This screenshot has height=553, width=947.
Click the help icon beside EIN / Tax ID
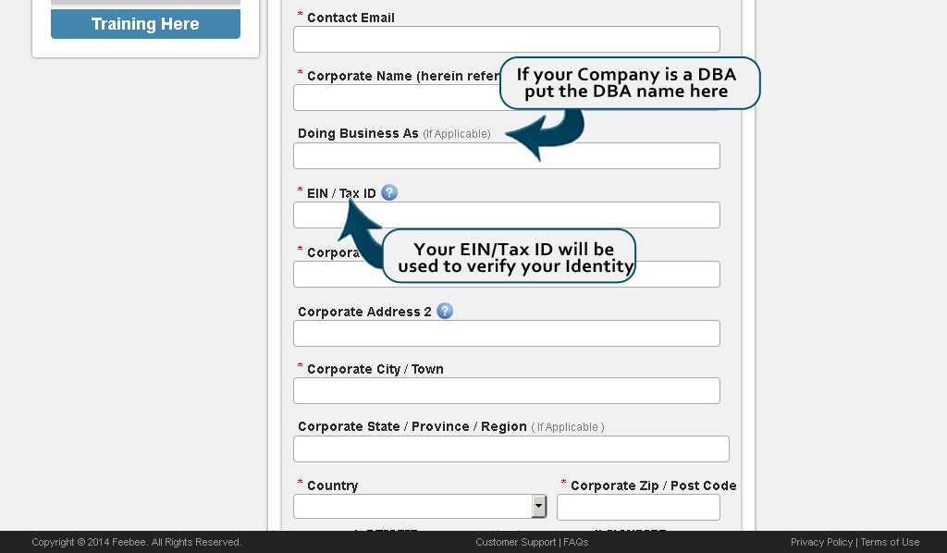[389, 192]
